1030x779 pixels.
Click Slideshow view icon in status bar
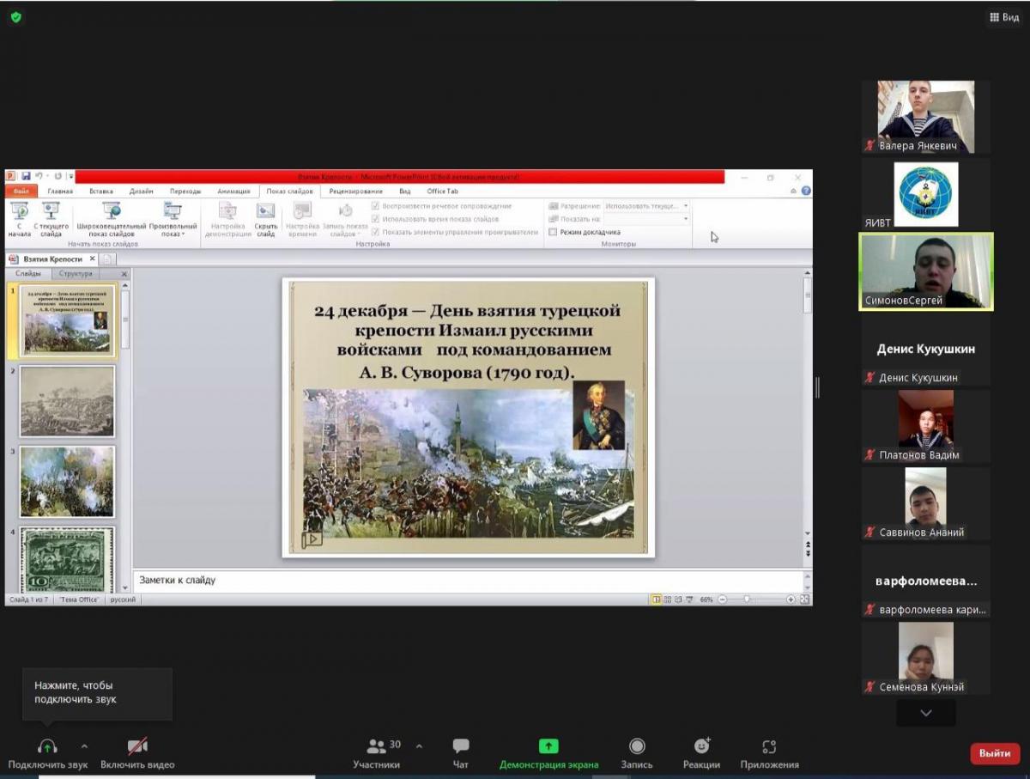[689, 599]
